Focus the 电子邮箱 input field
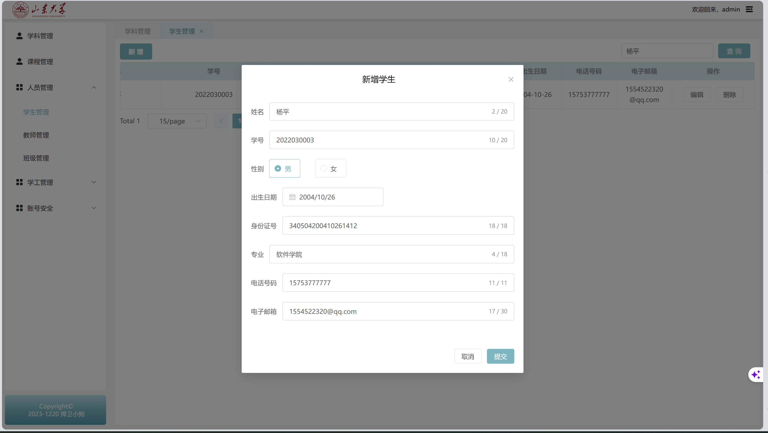Viewport: 768px width, 433px height. pyautogui.click(x=398, y=311)
